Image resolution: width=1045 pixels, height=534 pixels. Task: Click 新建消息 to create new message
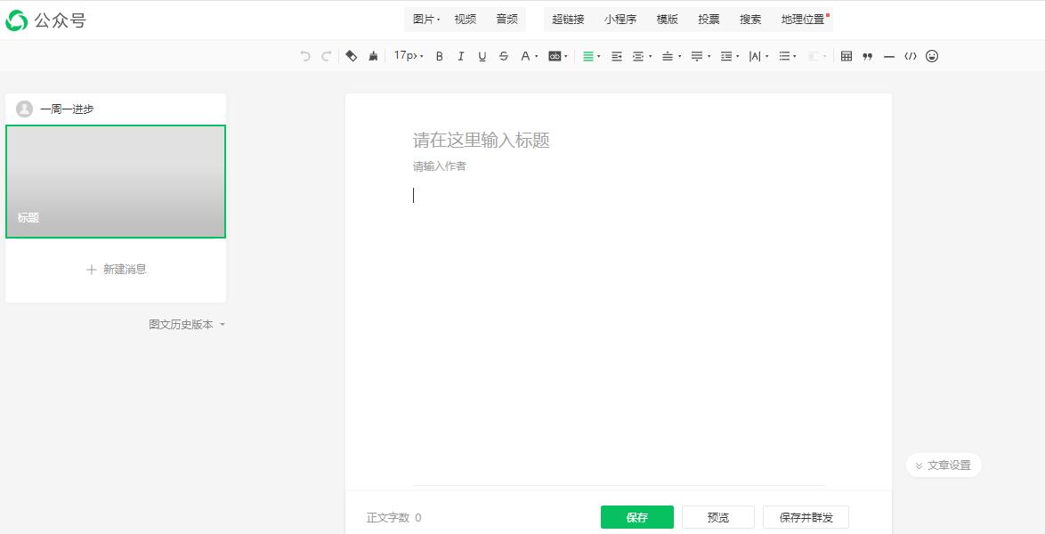[116, 269]
